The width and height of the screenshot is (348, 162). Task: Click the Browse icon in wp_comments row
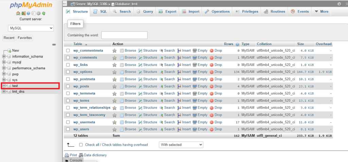pyautogui.click(x=122, y=58)
